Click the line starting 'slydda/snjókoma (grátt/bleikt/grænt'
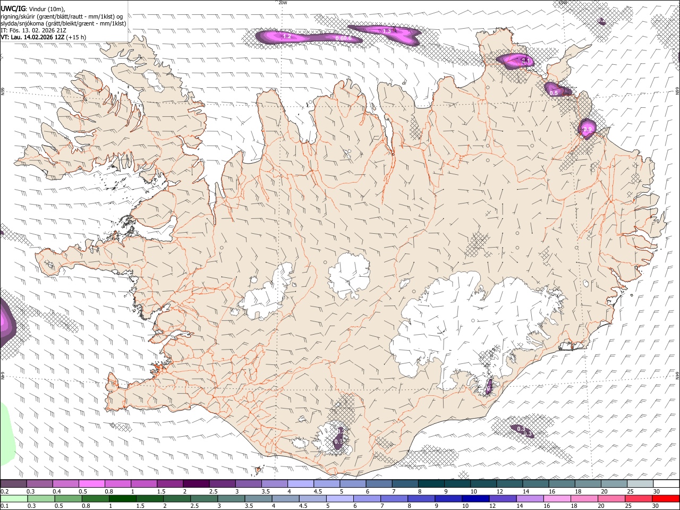Screen dimensions: 680x510 coord(63,23)
